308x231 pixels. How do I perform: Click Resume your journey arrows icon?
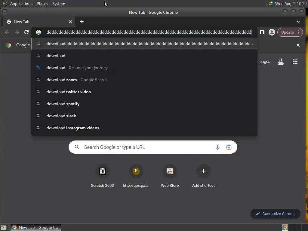click(38, 68)
